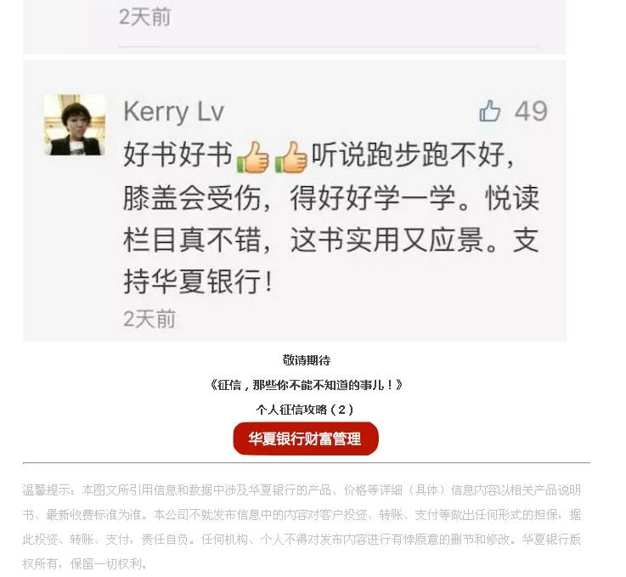Click the first thumbs-up emoji in comment

tap(253, 157)
